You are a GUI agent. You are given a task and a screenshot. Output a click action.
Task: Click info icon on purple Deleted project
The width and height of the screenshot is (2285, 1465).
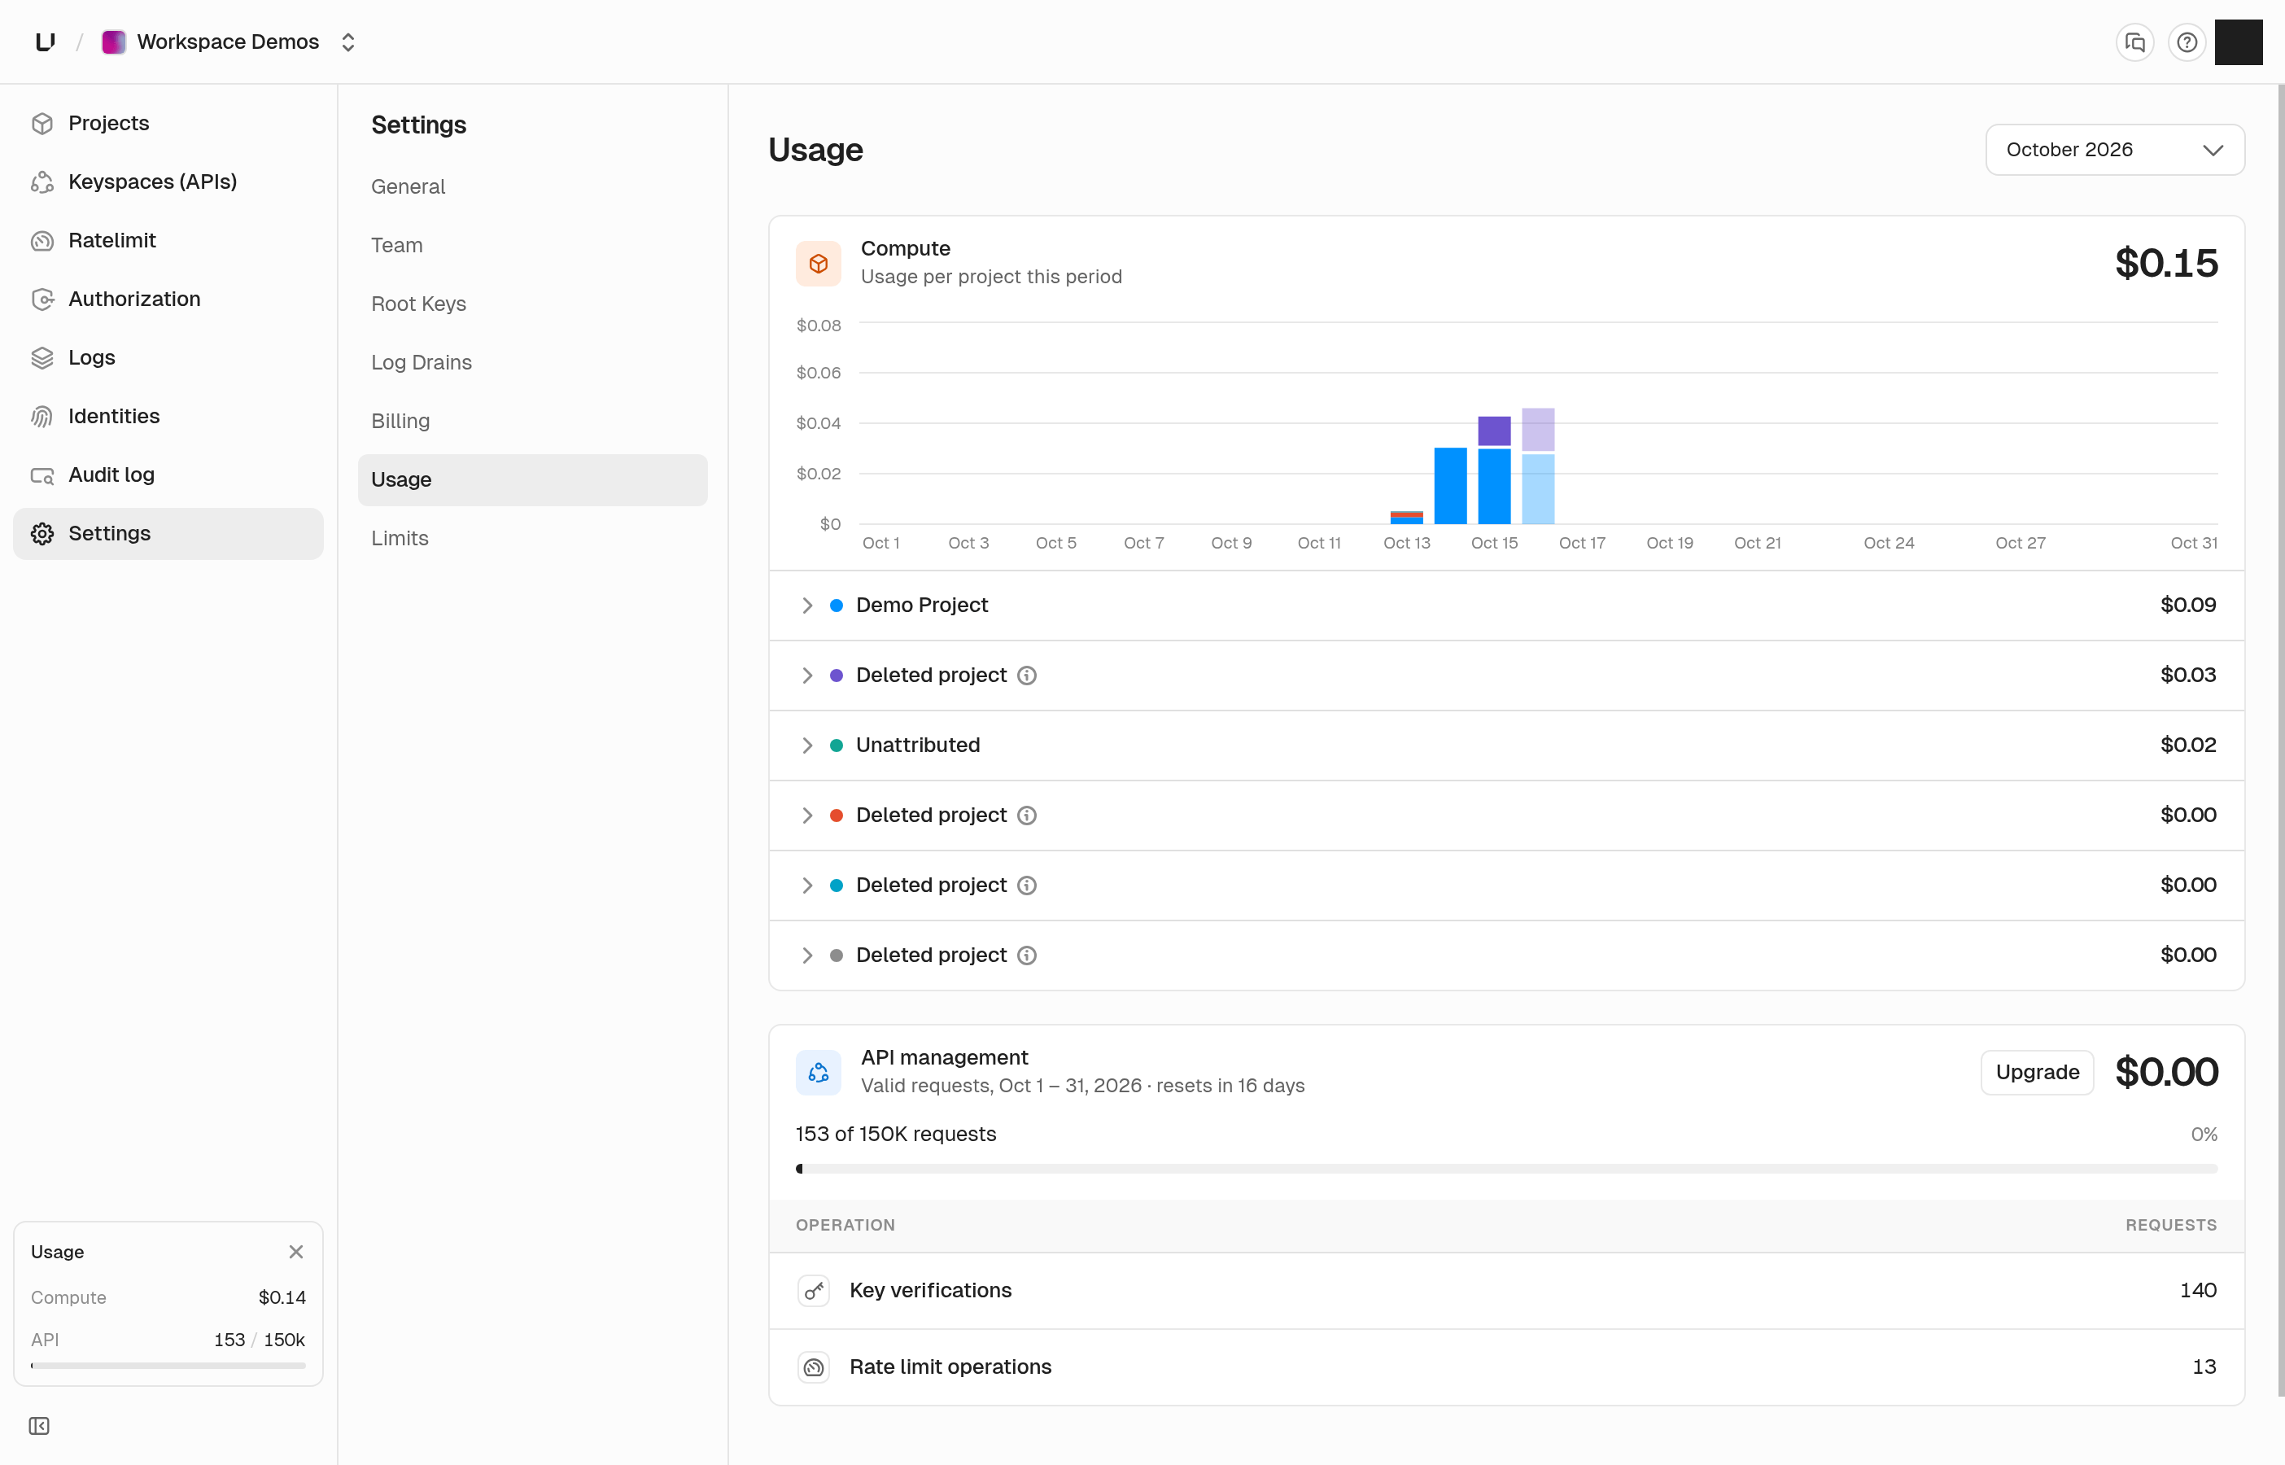tap(1026, 676)
